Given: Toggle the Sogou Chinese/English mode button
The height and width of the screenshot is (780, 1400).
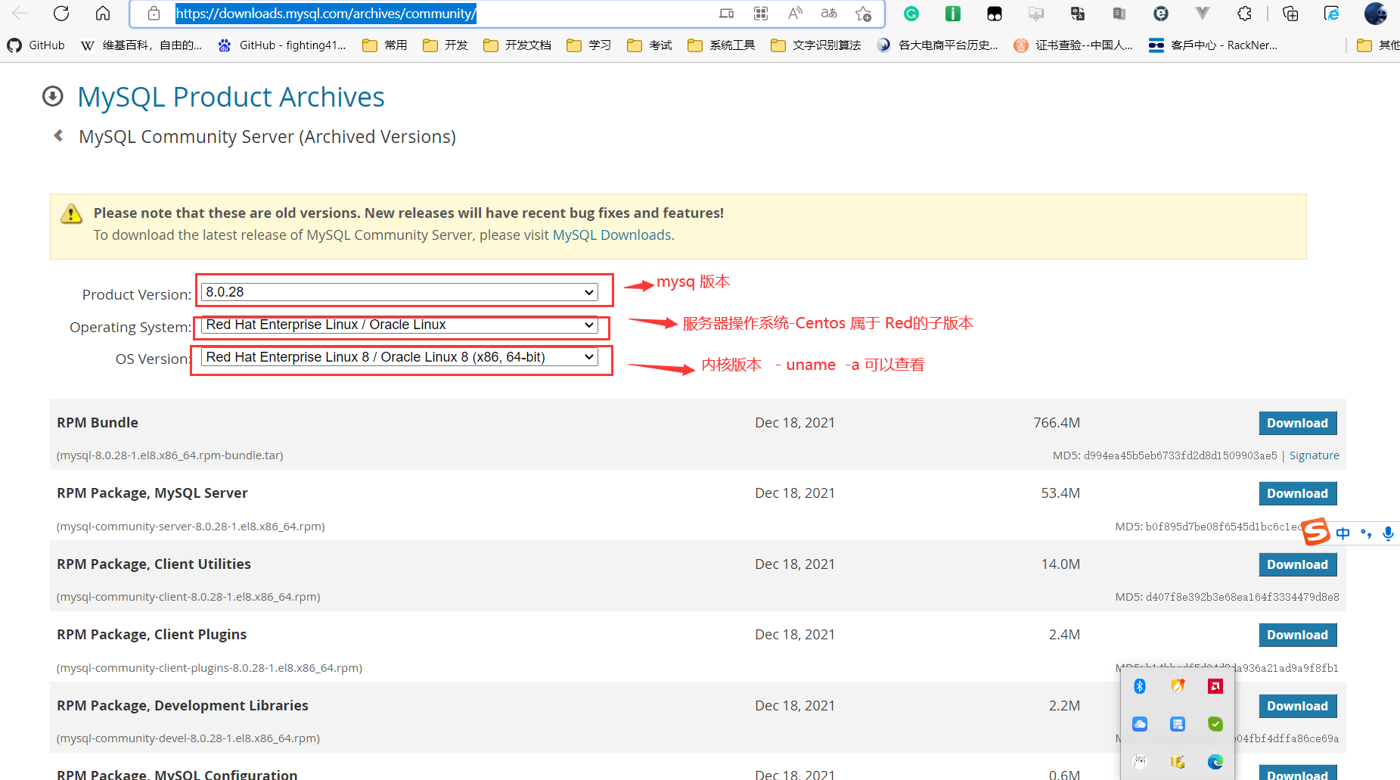Looking at the screenshot, I should (1343, 533).
